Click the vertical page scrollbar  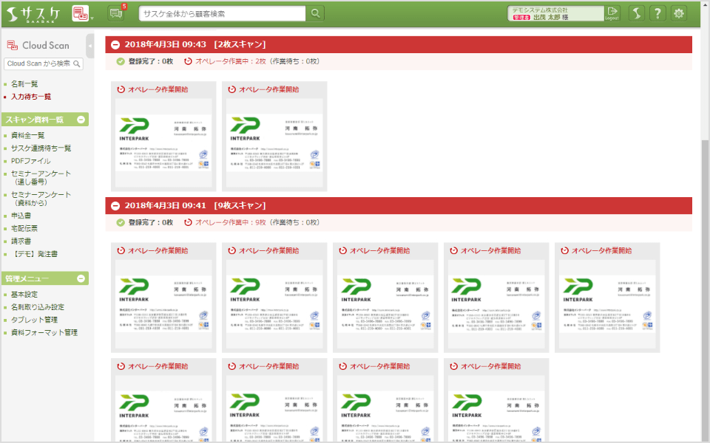pyautogui.click(x=705, y=289)
